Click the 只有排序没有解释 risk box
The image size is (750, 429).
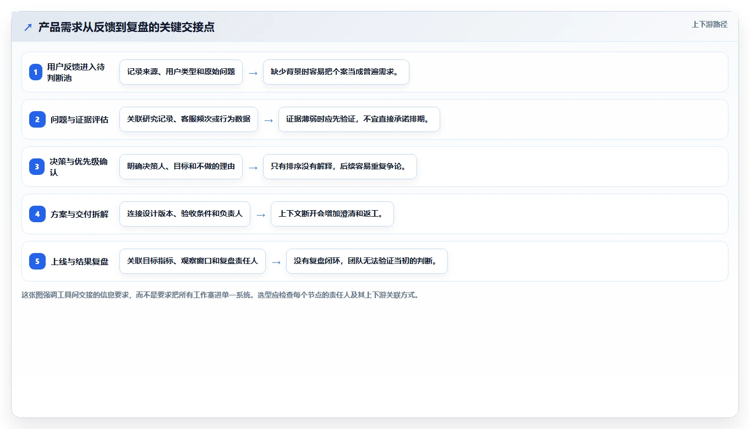click(x=340, y=167)
